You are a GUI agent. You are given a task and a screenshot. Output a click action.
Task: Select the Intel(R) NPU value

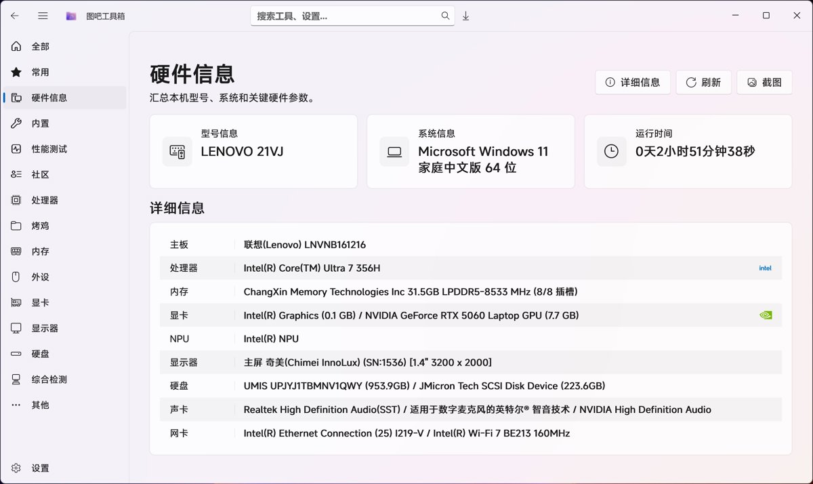pos(271,339)
